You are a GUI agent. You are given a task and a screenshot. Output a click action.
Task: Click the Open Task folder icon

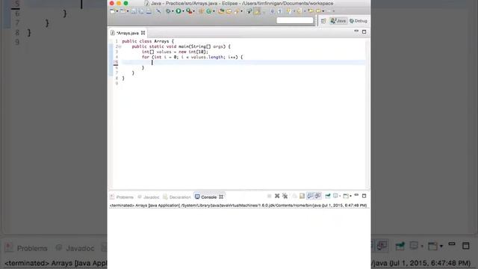[x=229, y=11]
